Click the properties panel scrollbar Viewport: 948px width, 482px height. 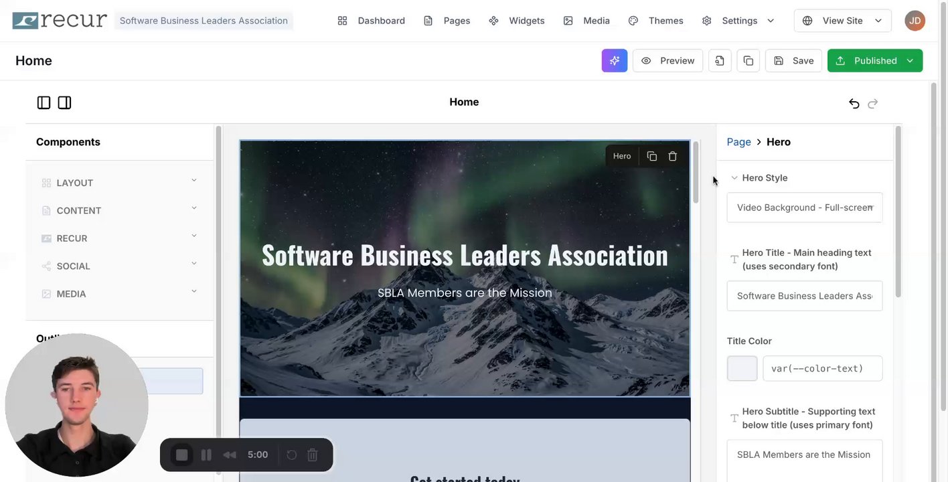(898, 211)
